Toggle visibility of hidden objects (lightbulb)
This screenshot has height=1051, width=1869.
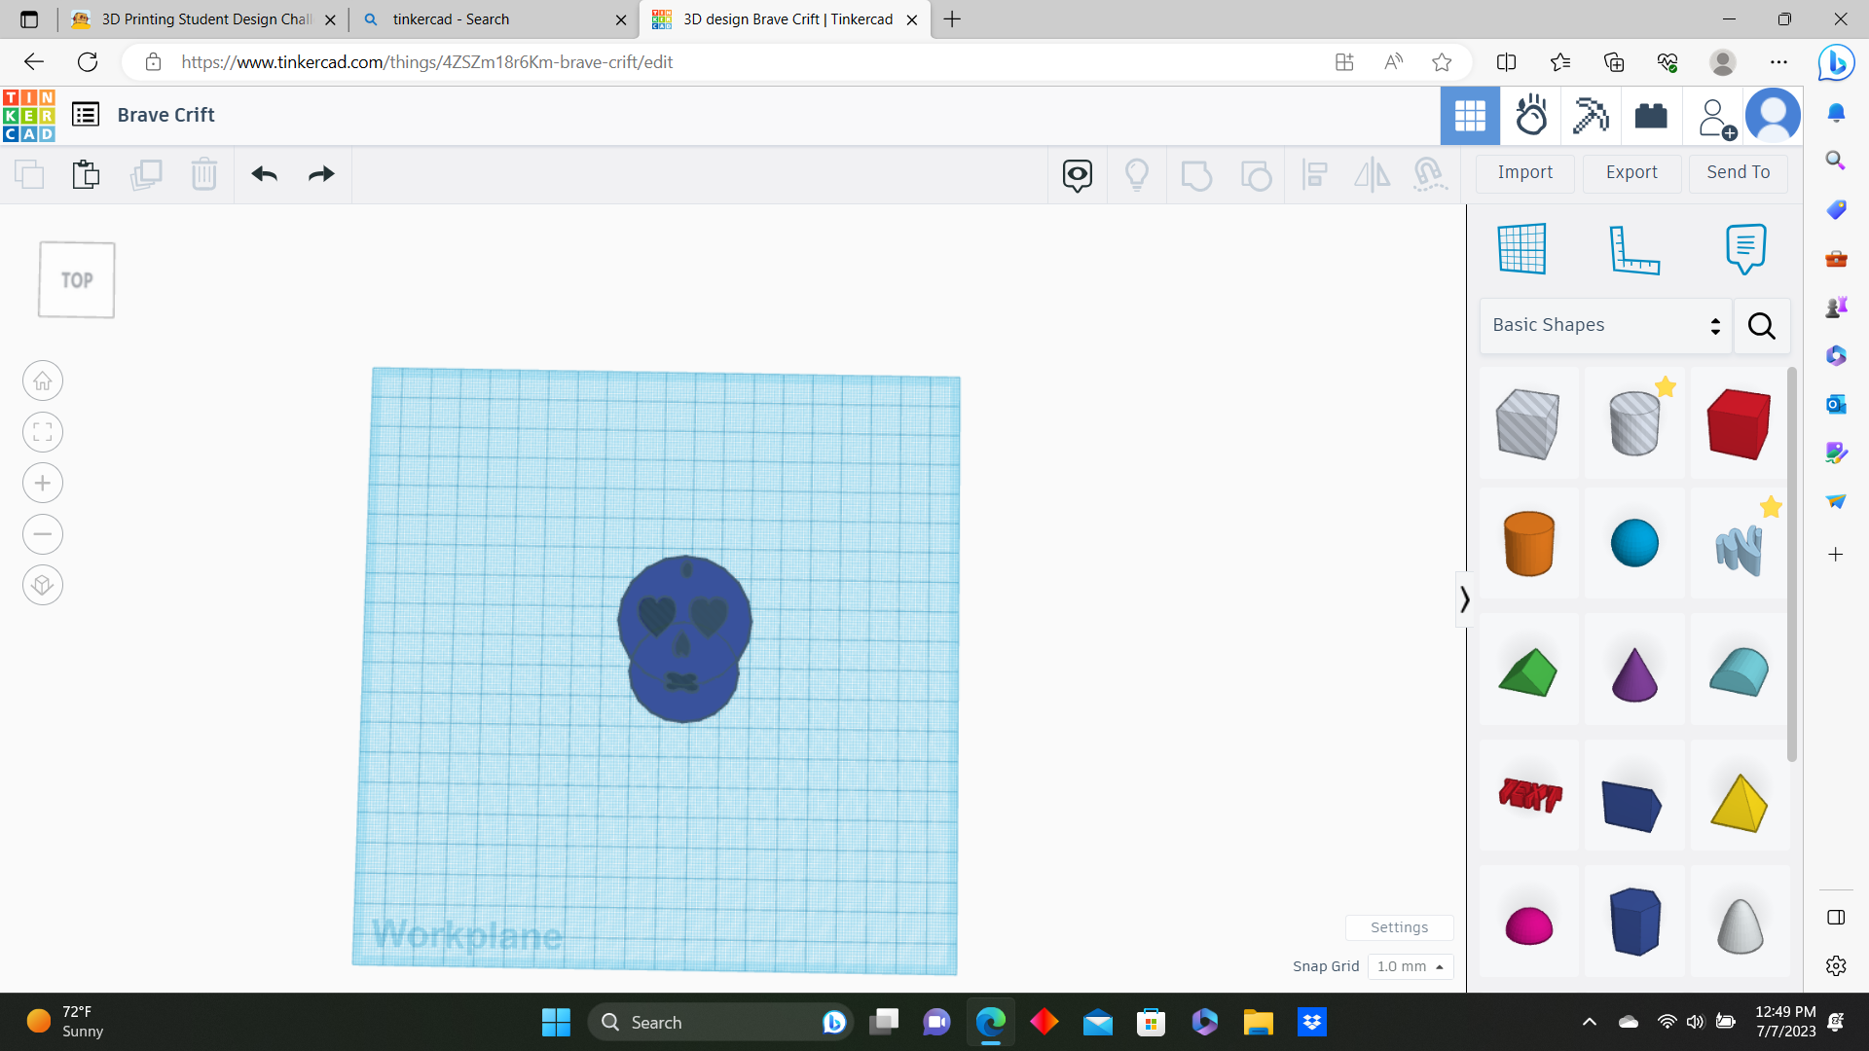[1137, 174]
